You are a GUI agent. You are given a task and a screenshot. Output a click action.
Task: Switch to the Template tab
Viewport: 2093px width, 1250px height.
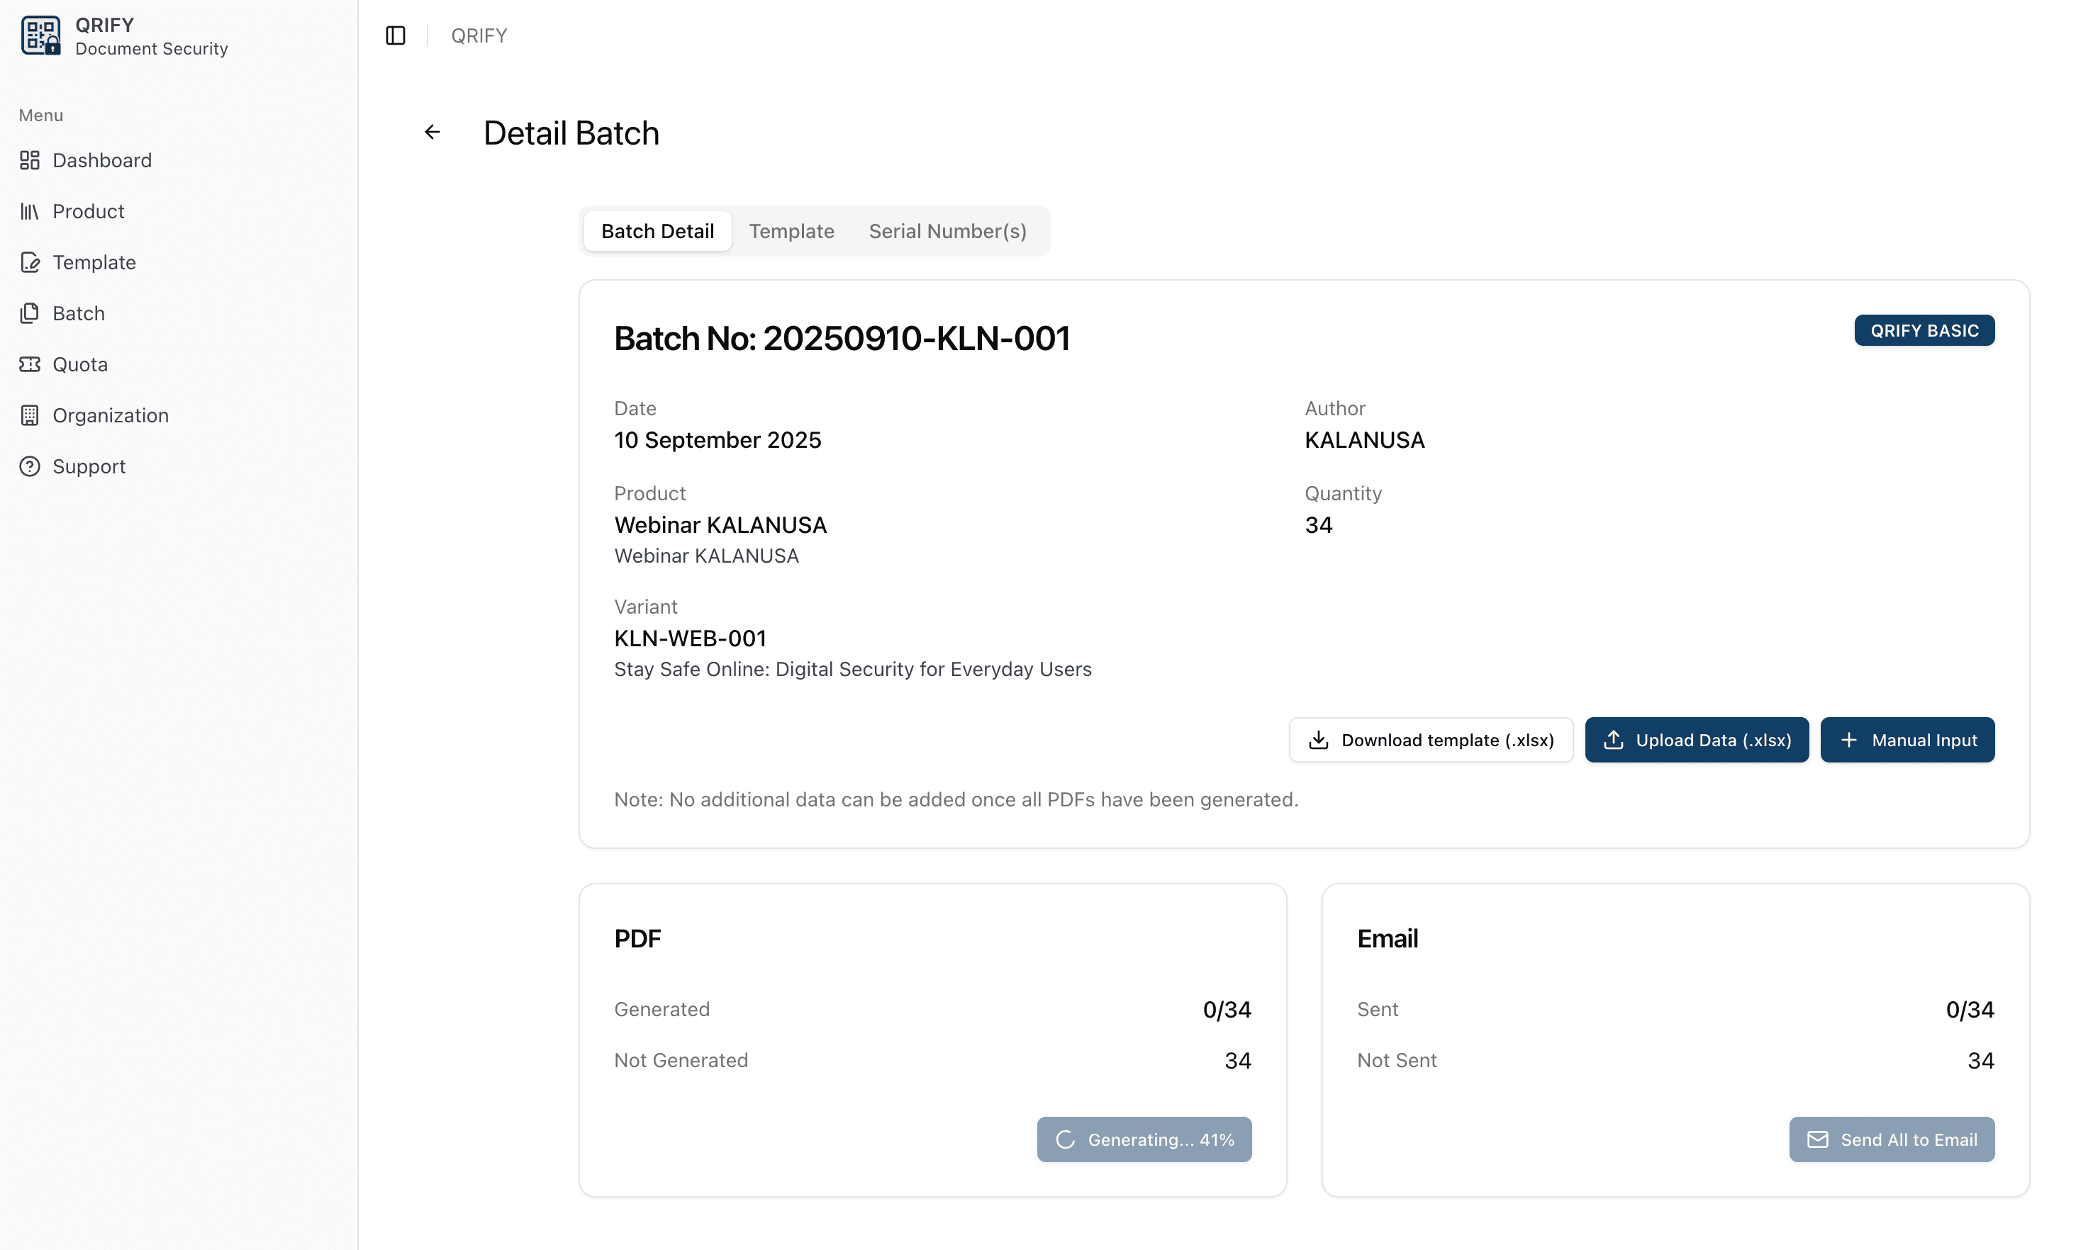pos(791,231)
